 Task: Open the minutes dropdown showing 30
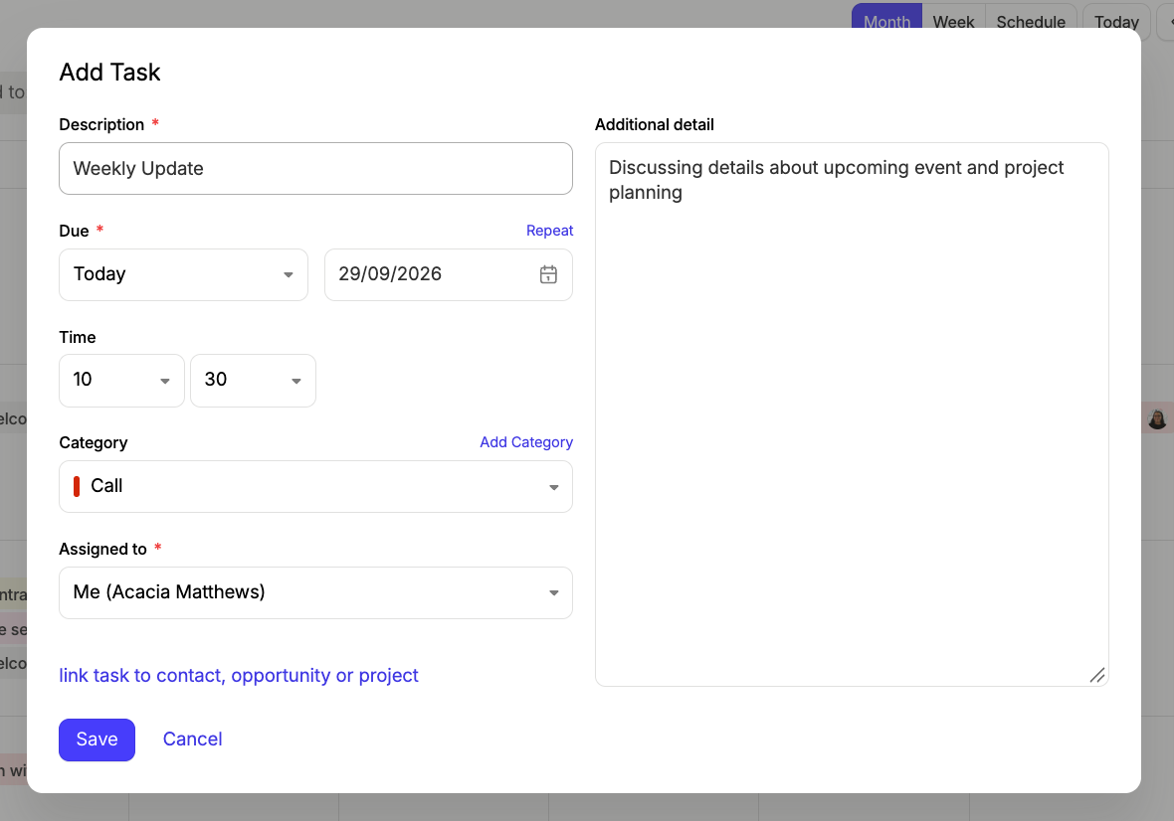[253, 381]
